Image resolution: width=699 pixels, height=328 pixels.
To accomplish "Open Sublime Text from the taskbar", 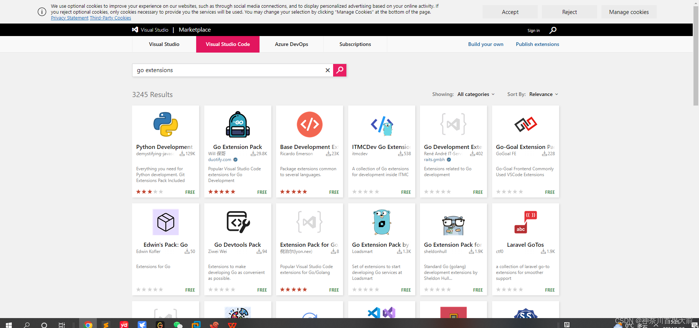I will [106, 325].
